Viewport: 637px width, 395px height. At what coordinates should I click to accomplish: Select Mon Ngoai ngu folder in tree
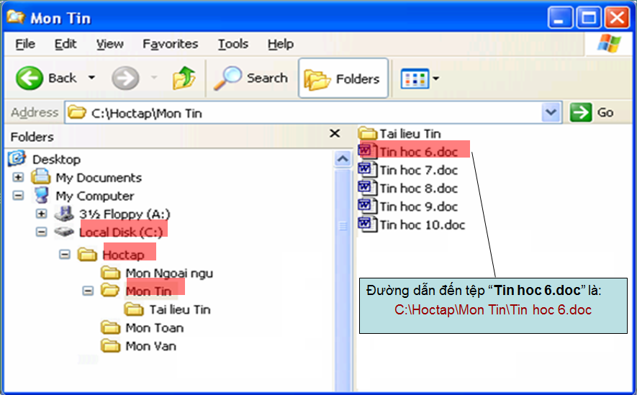point(168,273)
